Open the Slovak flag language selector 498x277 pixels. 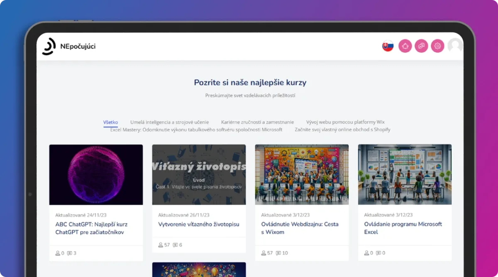coord(388,46)
